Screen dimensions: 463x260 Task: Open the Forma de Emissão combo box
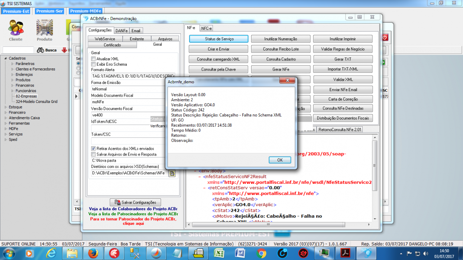point(133,89)
